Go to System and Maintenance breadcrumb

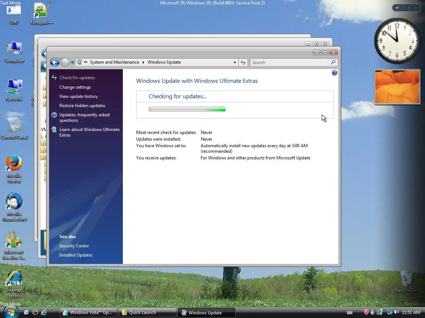tap(114, 62)
